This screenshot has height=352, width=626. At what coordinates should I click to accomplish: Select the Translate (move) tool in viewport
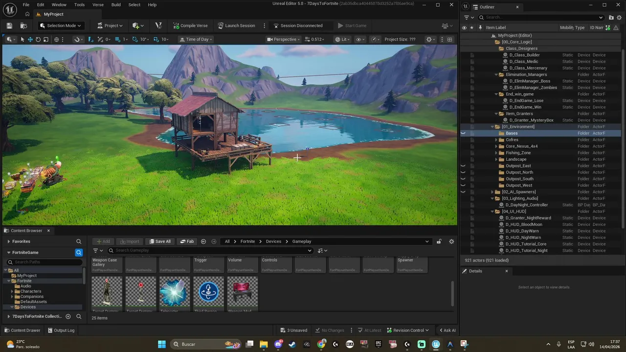[30, 39]
